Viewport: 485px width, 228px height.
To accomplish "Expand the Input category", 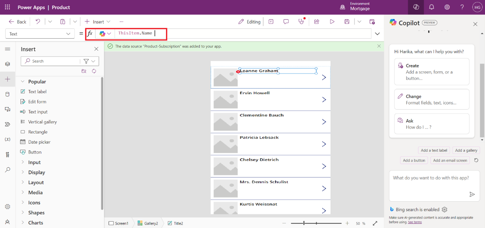I will (34, 162).
